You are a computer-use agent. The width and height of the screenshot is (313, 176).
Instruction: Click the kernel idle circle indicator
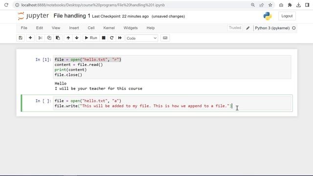(294, 28)
